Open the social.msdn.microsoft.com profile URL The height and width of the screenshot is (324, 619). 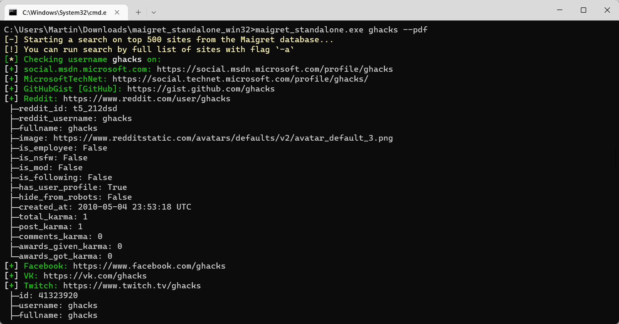tap(275, 69)
